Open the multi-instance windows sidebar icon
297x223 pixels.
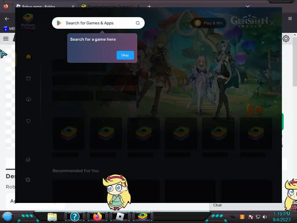(28, 179)
